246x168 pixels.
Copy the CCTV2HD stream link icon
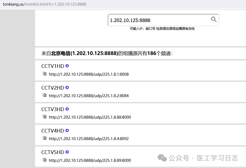click(44, 95)
